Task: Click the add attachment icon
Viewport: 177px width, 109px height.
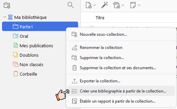Action: click(117, 5)
